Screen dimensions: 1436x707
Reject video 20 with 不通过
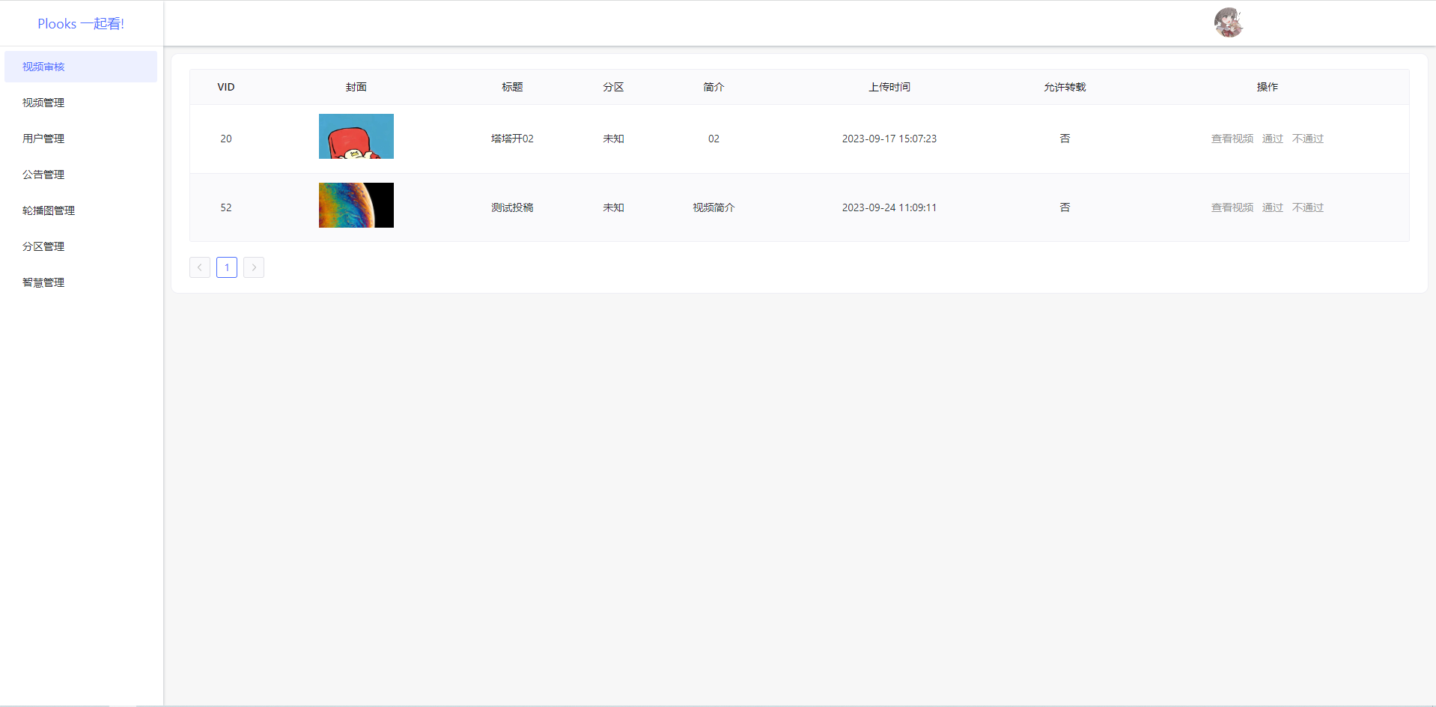click(1307, 139)
